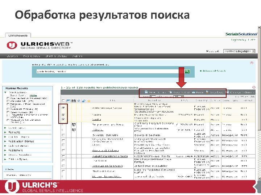
Task: Click the Ulrichsweb red U logo
Action: pyautogui.click(x=12, y=45)
